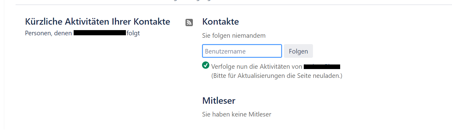Focus the Benutzername input field
Image resolution: width=452 pixels, height=139 pixels.
tap(242, 51)
